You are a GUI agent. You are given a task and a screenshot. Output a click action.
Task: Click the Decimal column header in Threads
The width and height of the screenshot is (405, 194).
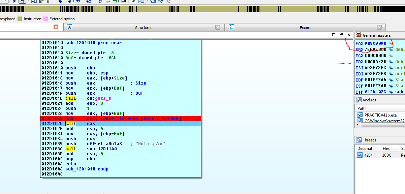(365, 149)
